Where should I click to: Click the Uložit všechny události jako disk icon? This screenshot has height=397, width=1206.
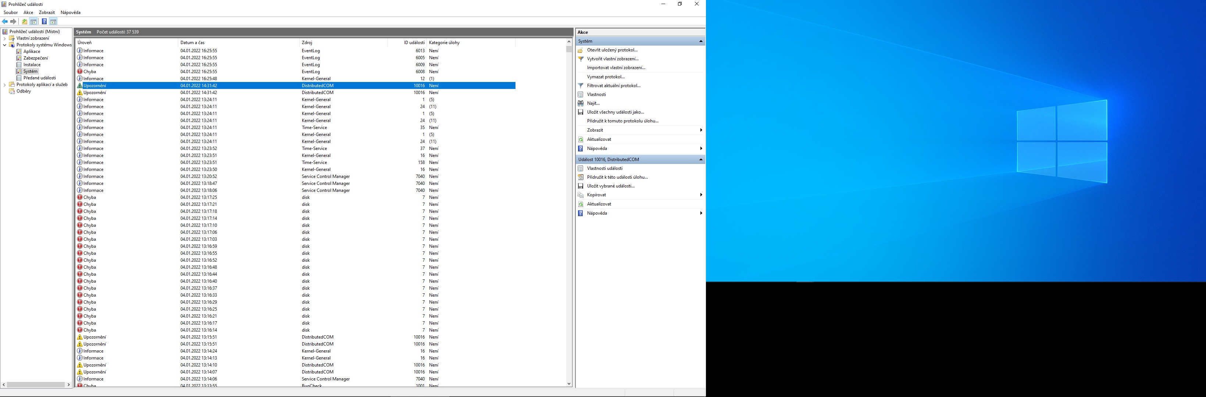pos(581,112)
